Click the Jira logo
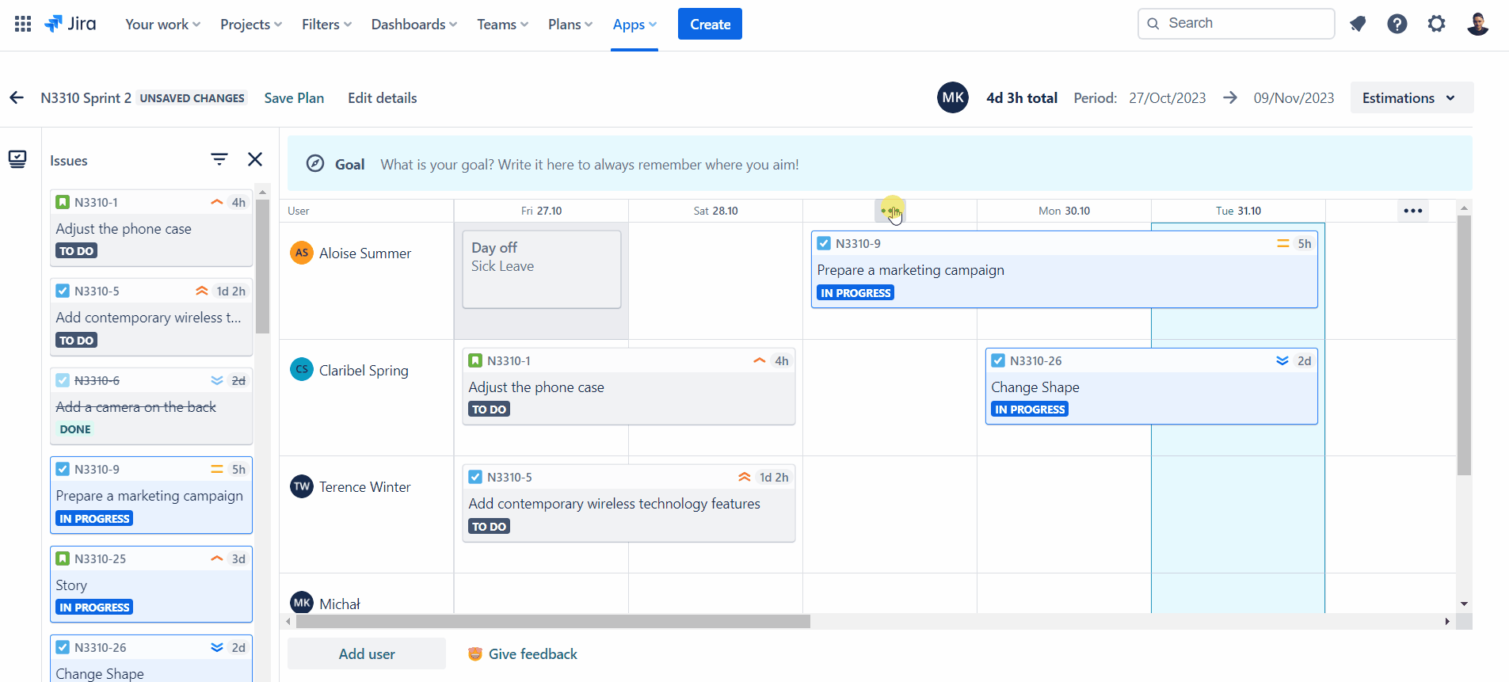The image size is (1509, 682). tap(70, 24)
